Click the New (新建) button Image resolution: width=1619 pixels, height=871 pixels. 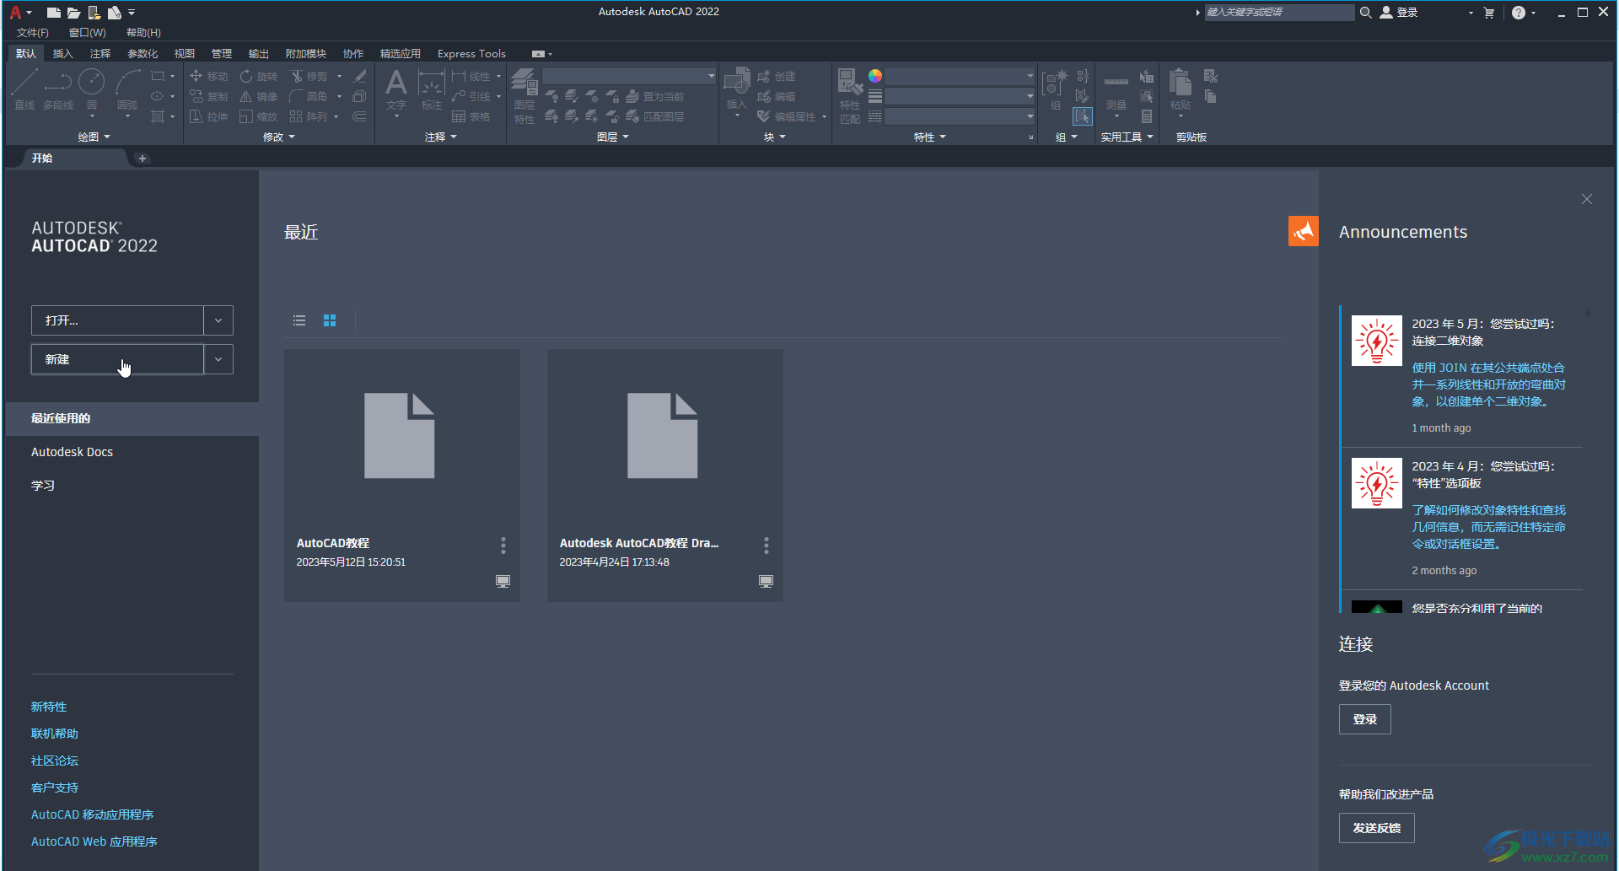(x=117, y=359)
